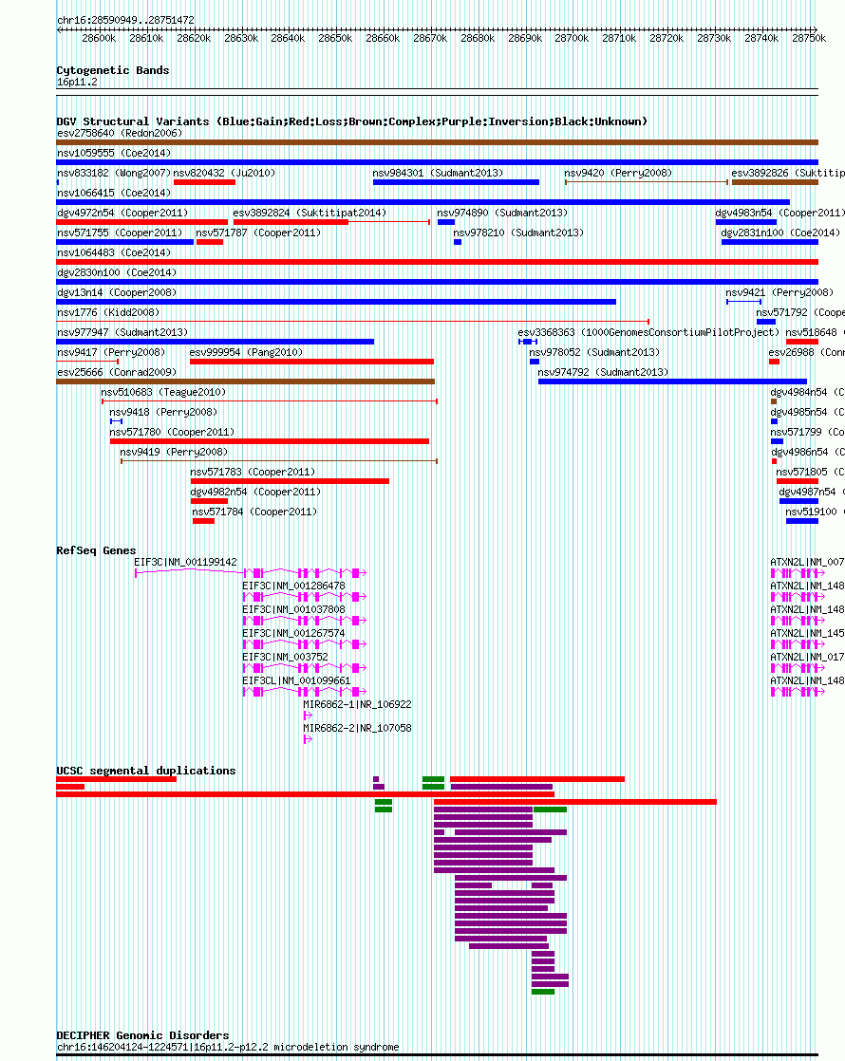Open the RefSeq Genes track title
This screenshot has width=845, height=1061.
tap(96, 550)
